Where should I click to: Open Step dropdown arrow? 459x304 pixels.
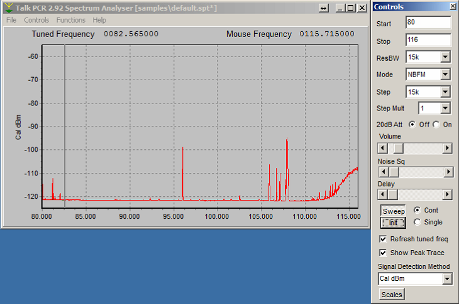coord(445,92)
